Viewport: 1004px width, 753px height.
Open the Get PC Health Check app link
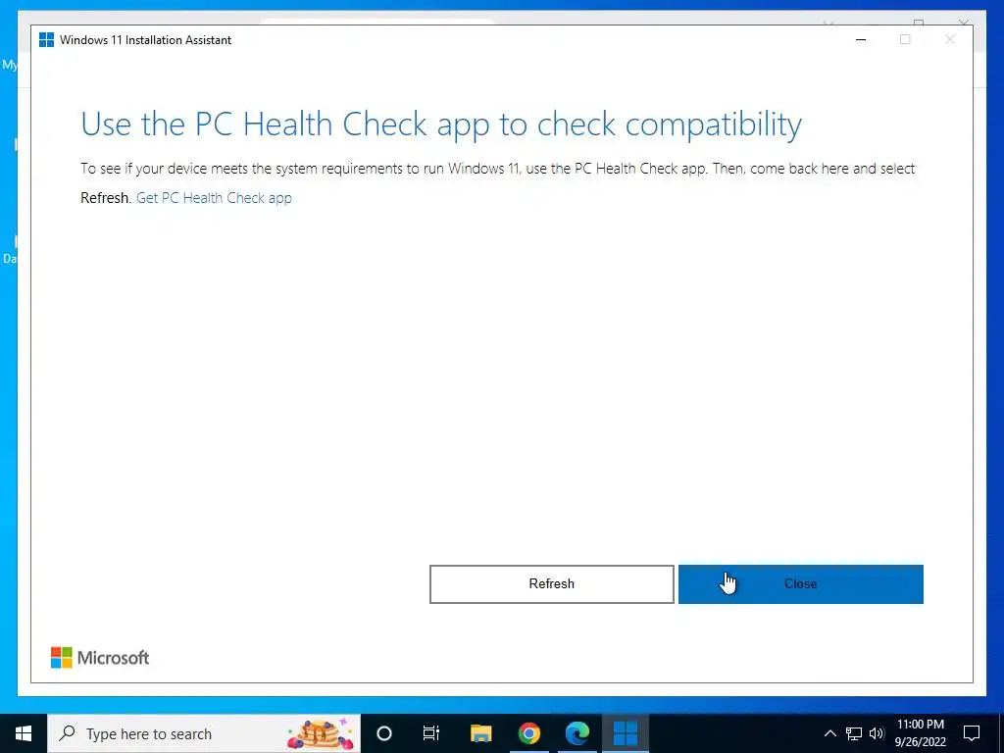[x=214, y=198]
